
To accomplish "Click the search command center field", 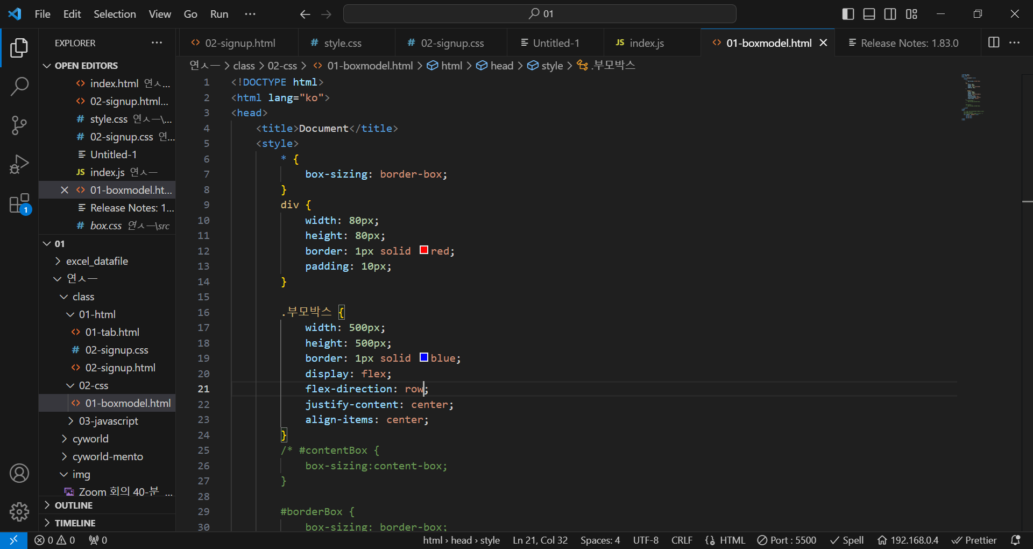I will click(540, 14).
